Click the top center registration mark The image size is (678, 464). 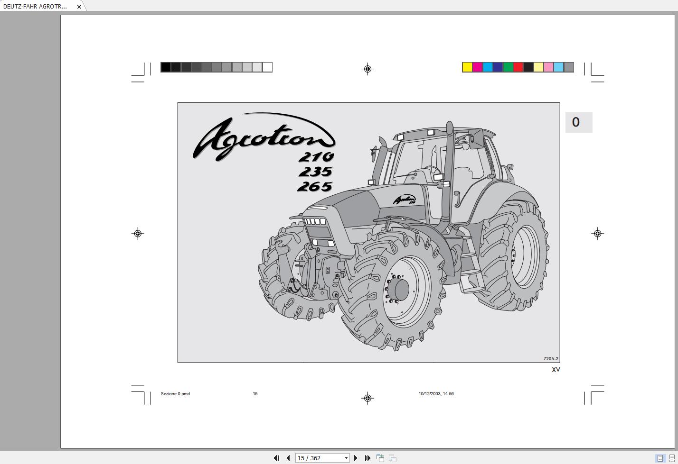pyautogui.click(x=367, y=69)
